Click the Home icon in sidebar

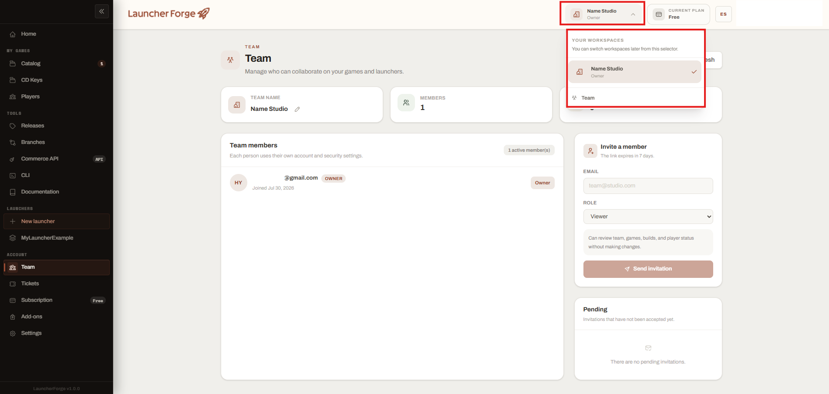pos(13,34)
